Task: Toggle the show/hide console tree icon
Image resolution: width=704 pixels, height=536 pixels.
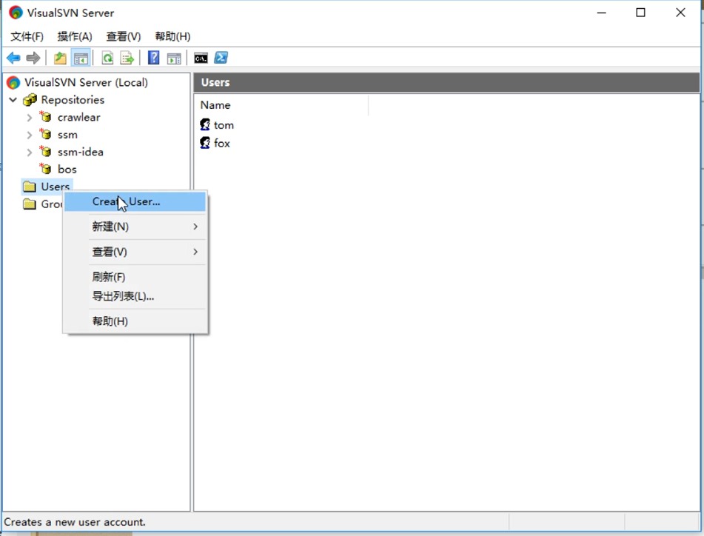Action: 81,58
